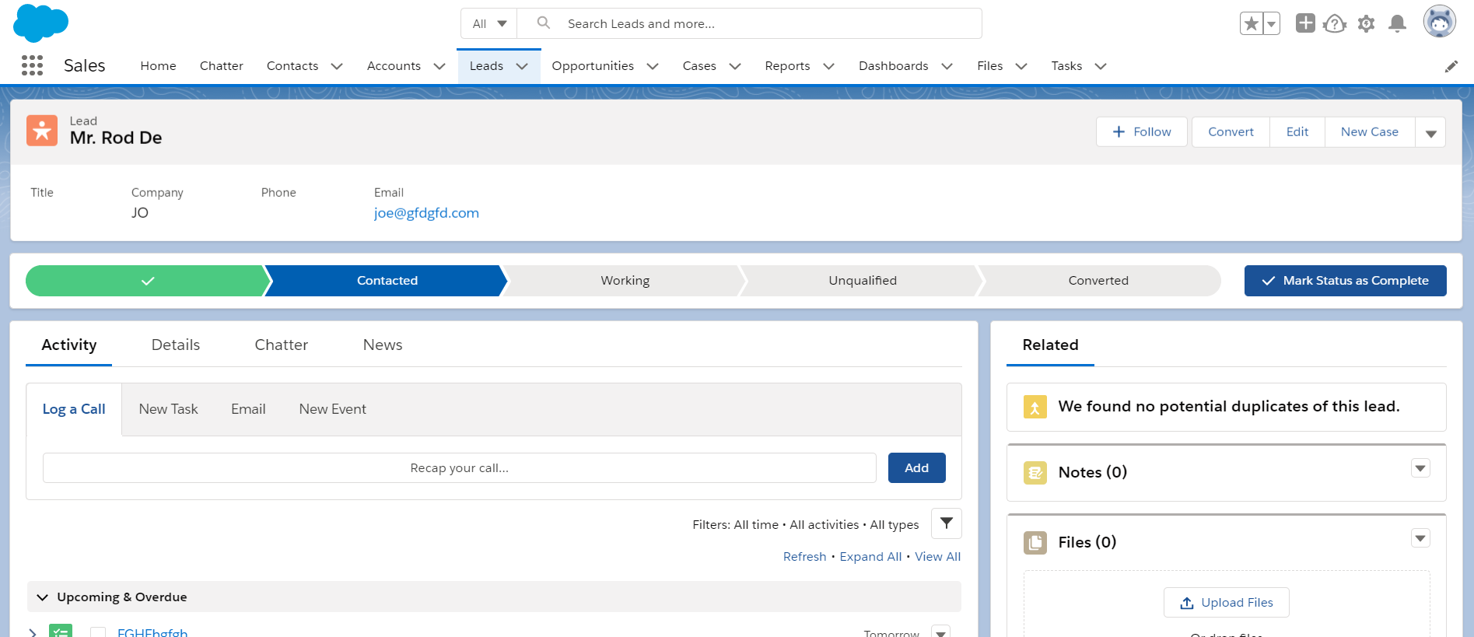Image resolution: width=1474 pixels, height=637 pixels.
Task: Click the completed green checkmark stage
Action: [148, 281]
